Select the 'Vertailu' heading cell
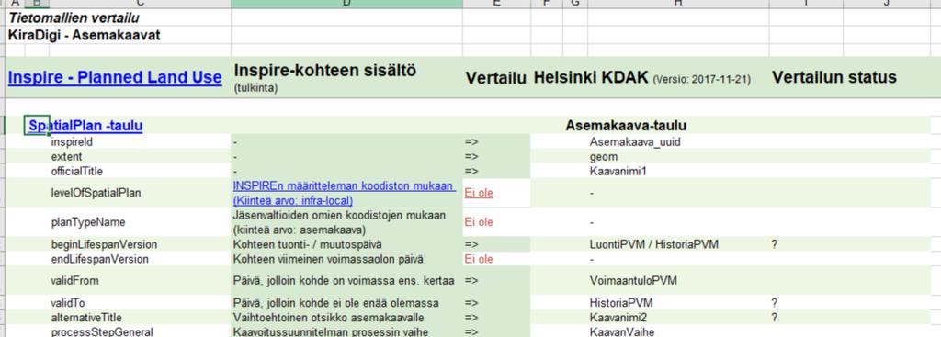Viewport: 941px width, 337px height. click(x=495, y=78)
